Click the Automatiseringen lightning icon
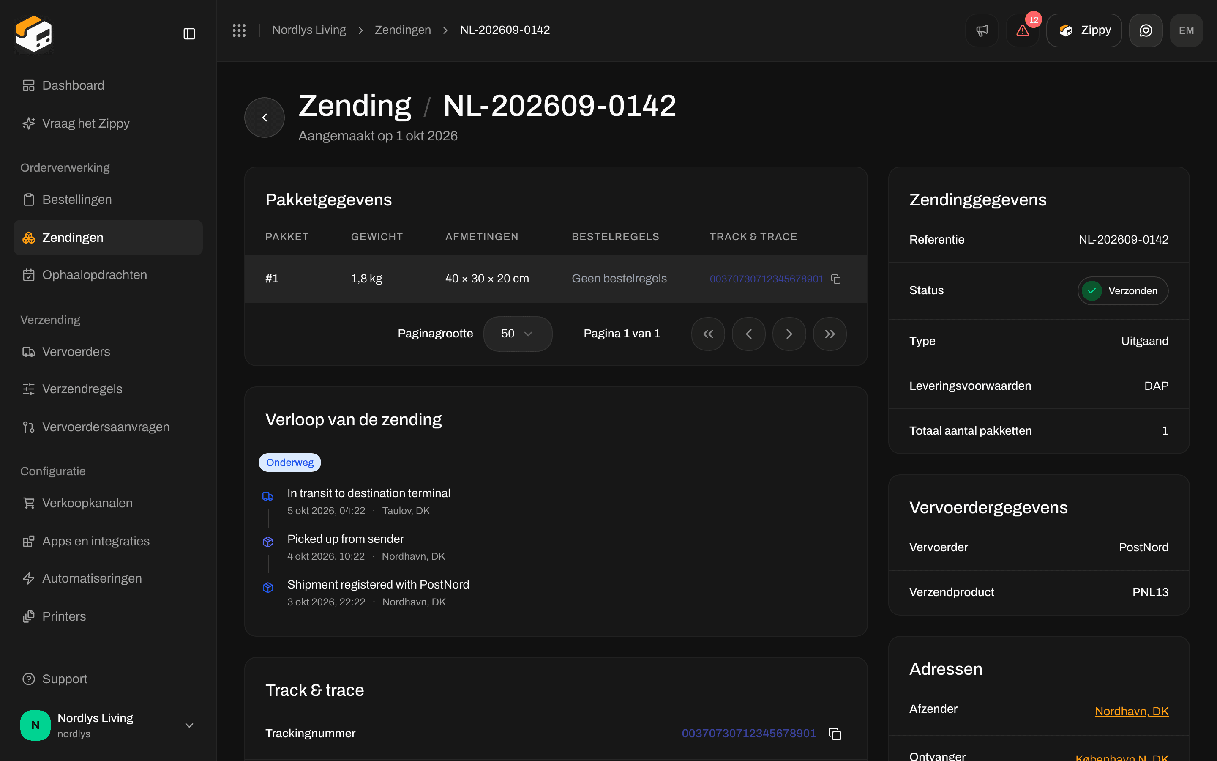Screen dimensions: 1217x761 [29, 579]
